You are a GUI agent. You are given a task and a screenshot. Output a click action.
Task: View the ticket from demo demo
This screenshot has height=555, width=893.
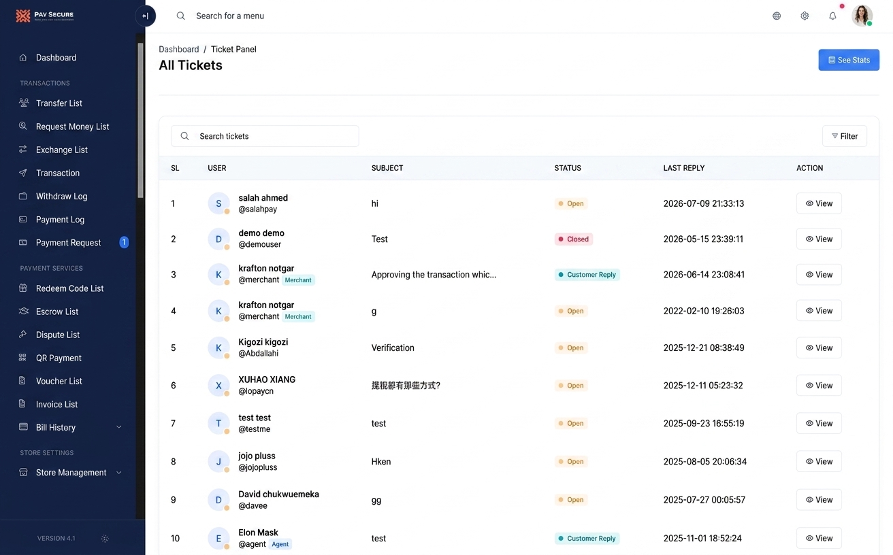point(819,239)
